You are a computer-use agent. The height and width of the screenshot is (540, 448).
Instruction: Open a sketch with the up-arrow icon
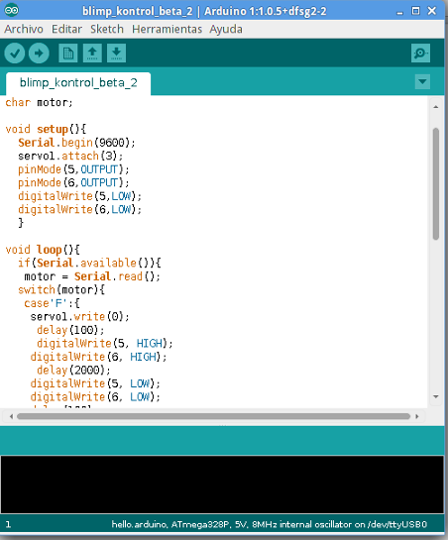[92, 54]
